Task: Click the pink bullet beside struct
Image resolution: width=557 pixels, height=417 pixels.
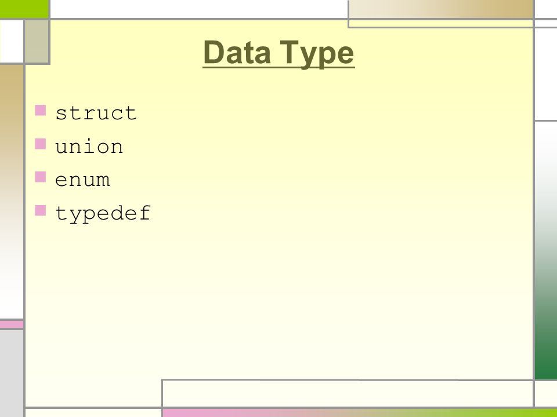Action: tap(41, 110)
